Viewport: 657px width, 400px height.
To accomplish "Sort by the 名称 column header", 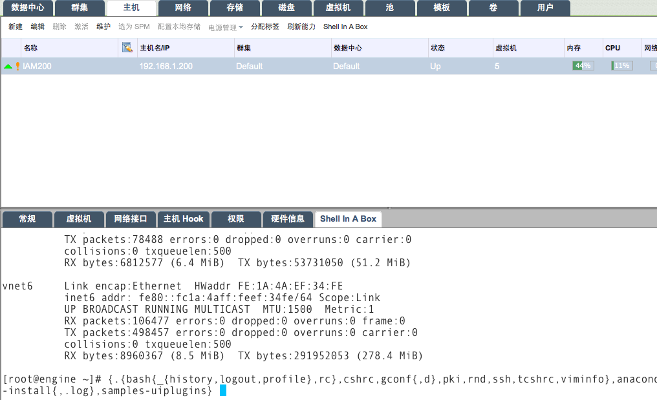I will pyautogui.click(x=69, y=48).
